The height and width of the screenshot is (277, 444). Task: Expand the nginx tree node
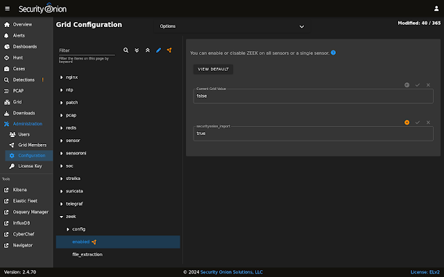coord(62,77)
